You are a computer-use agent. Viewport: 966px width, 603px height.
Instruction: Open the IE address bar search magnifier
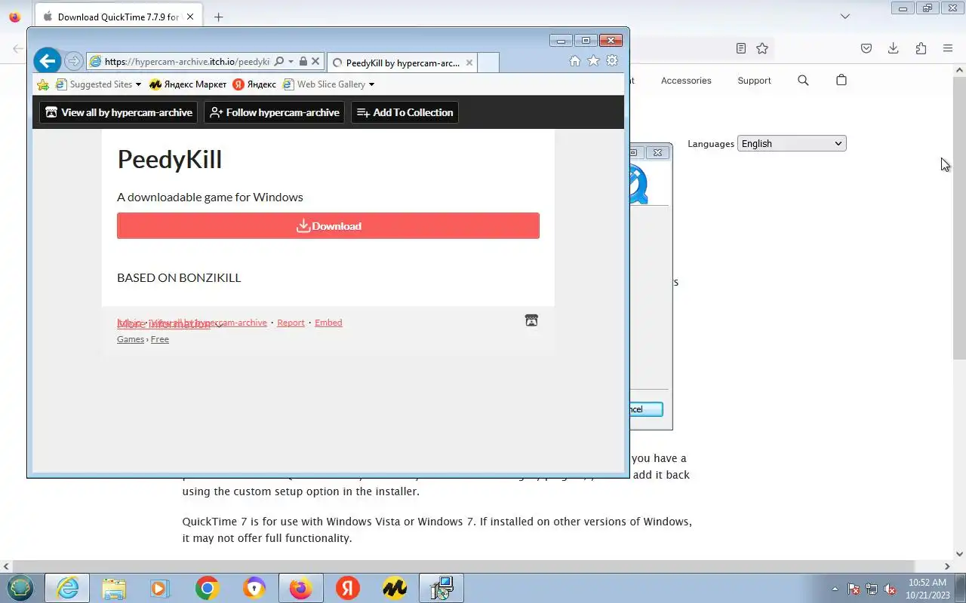coord(278,62)
